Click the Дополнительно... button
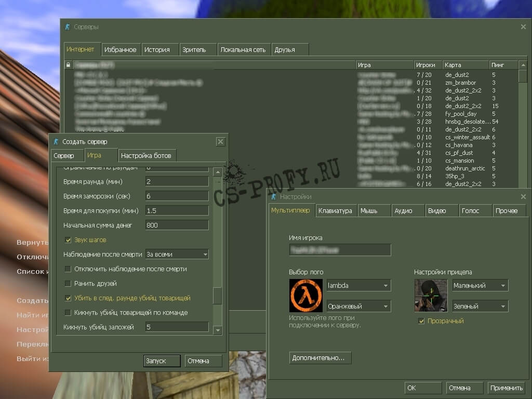532x399 pixels. [320, 358]
